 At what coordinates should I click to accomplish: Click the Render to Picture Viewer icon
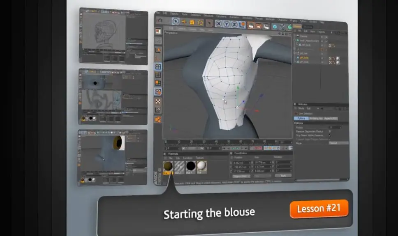[258, 26]
